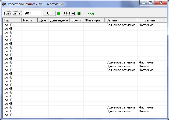Maximize the eclipse calculator window
The width and height of the screenshot is (169, 120).
150,3
